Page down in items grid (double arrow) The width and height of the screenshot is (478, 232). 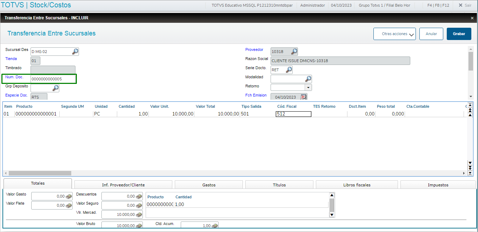[470, 168]
